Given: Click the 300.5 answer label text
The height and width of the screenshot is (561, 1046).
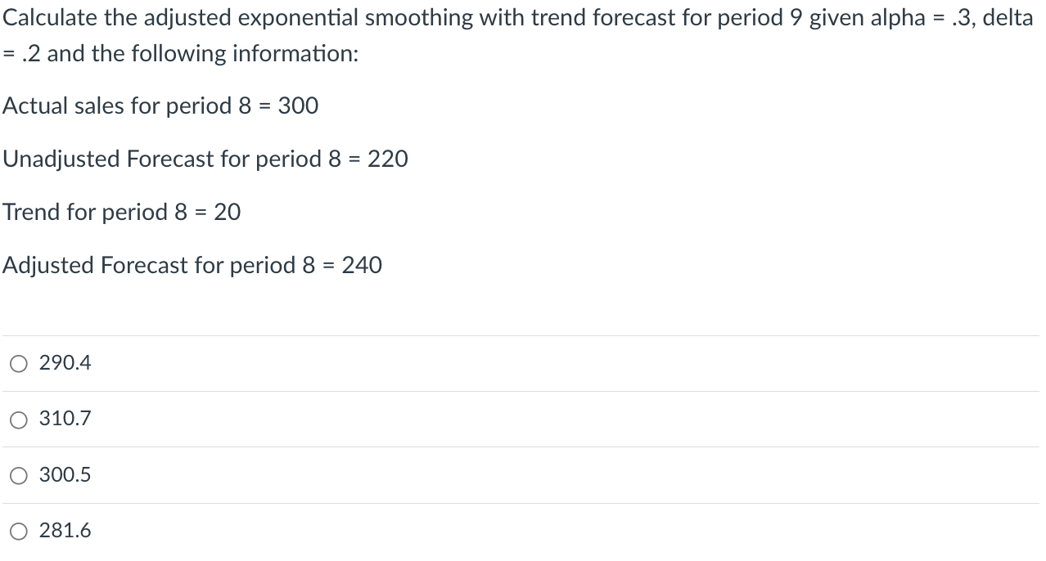Looking at the screenshot, I should pos(65,474).
